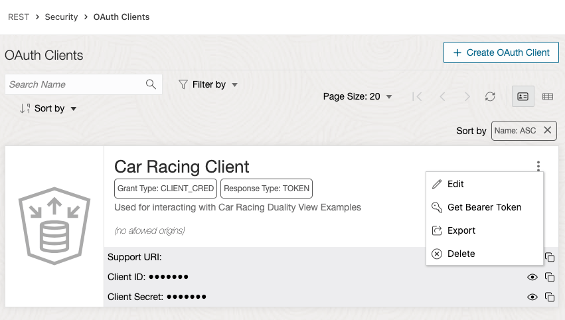Choose Get Bearer Token menu item

coord(484,207)
